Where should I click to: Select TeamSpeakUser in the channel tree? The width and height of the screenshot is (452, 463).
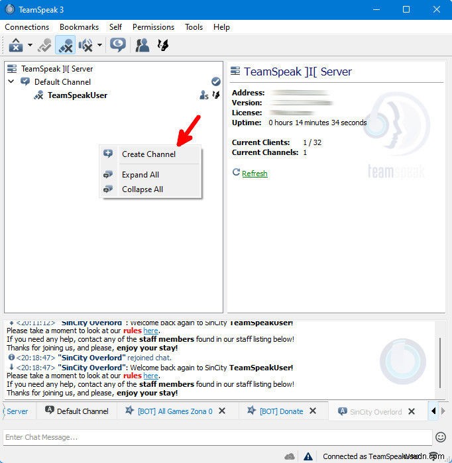[78, 95]
